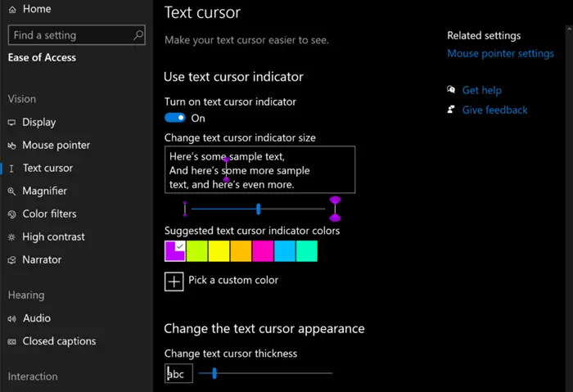Open Give feedback link
This screenshot has width=573, height=392.
[494, 110]
